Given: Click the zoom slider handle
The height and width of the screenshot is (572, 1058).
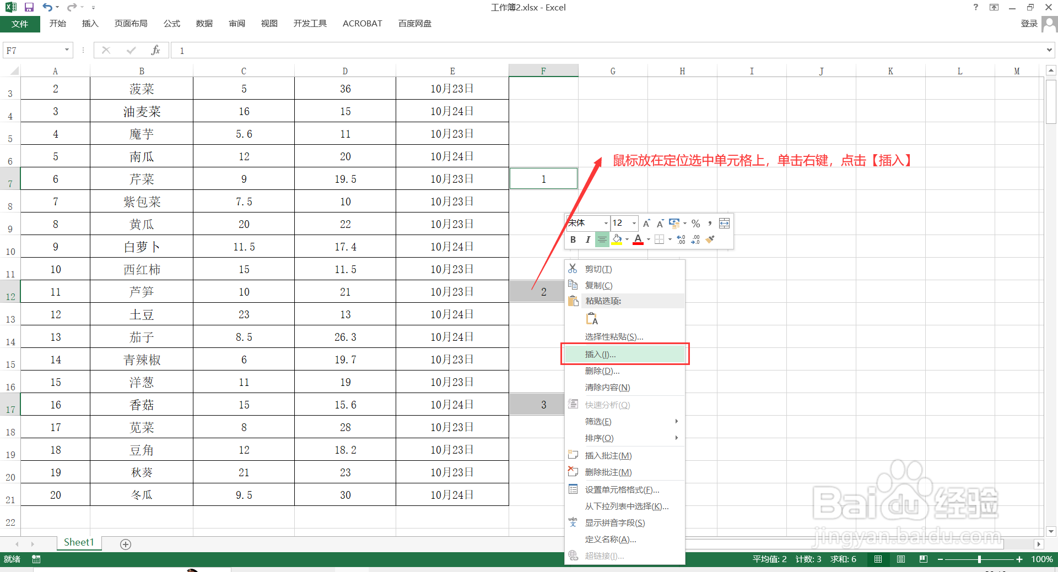Looking at the screenshot, I should (979, 559).
